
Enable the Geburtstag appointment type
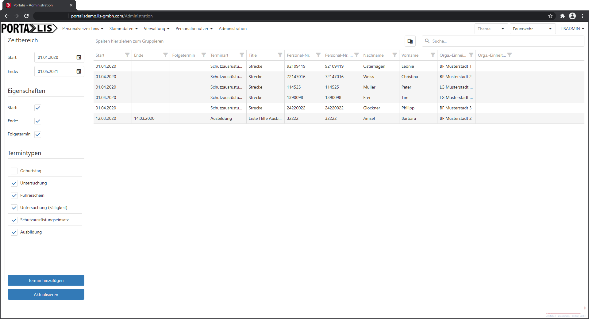14,171
